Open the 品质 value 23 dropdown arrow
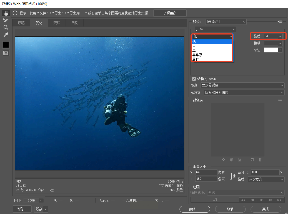Screen dimensions: 288x214 point(280,36)
